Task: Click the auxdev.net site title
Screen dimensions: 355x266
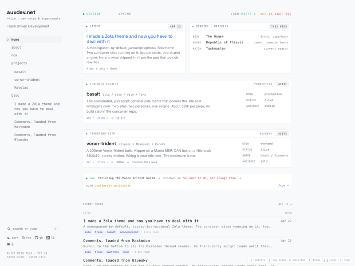Action: 21,12
